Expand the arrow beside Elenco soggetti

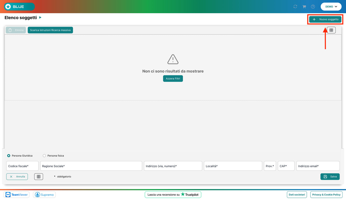[40, 17]
